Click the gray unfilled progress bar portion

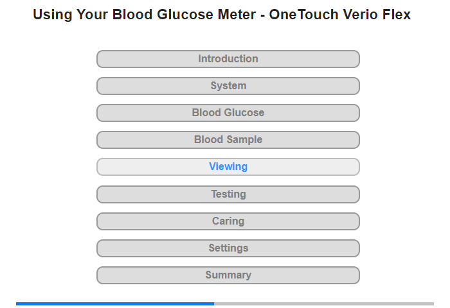tap(324, 304)
